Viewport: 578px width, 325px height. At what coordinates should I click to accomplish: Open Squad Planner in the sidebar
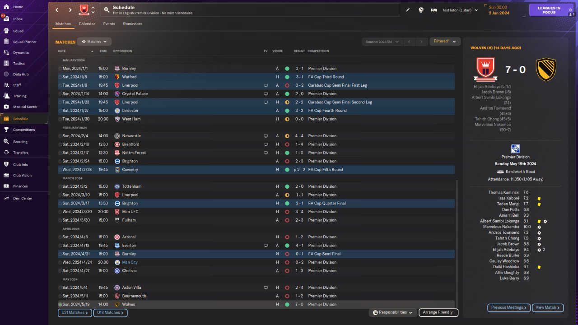24,42
